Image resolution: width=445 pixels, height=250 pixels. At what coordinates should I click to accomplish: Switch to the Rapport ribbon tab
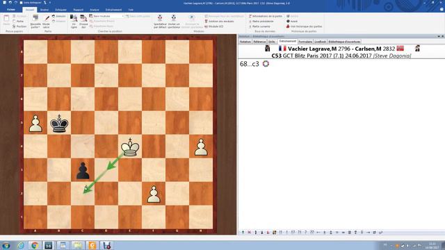coord(79,10)
